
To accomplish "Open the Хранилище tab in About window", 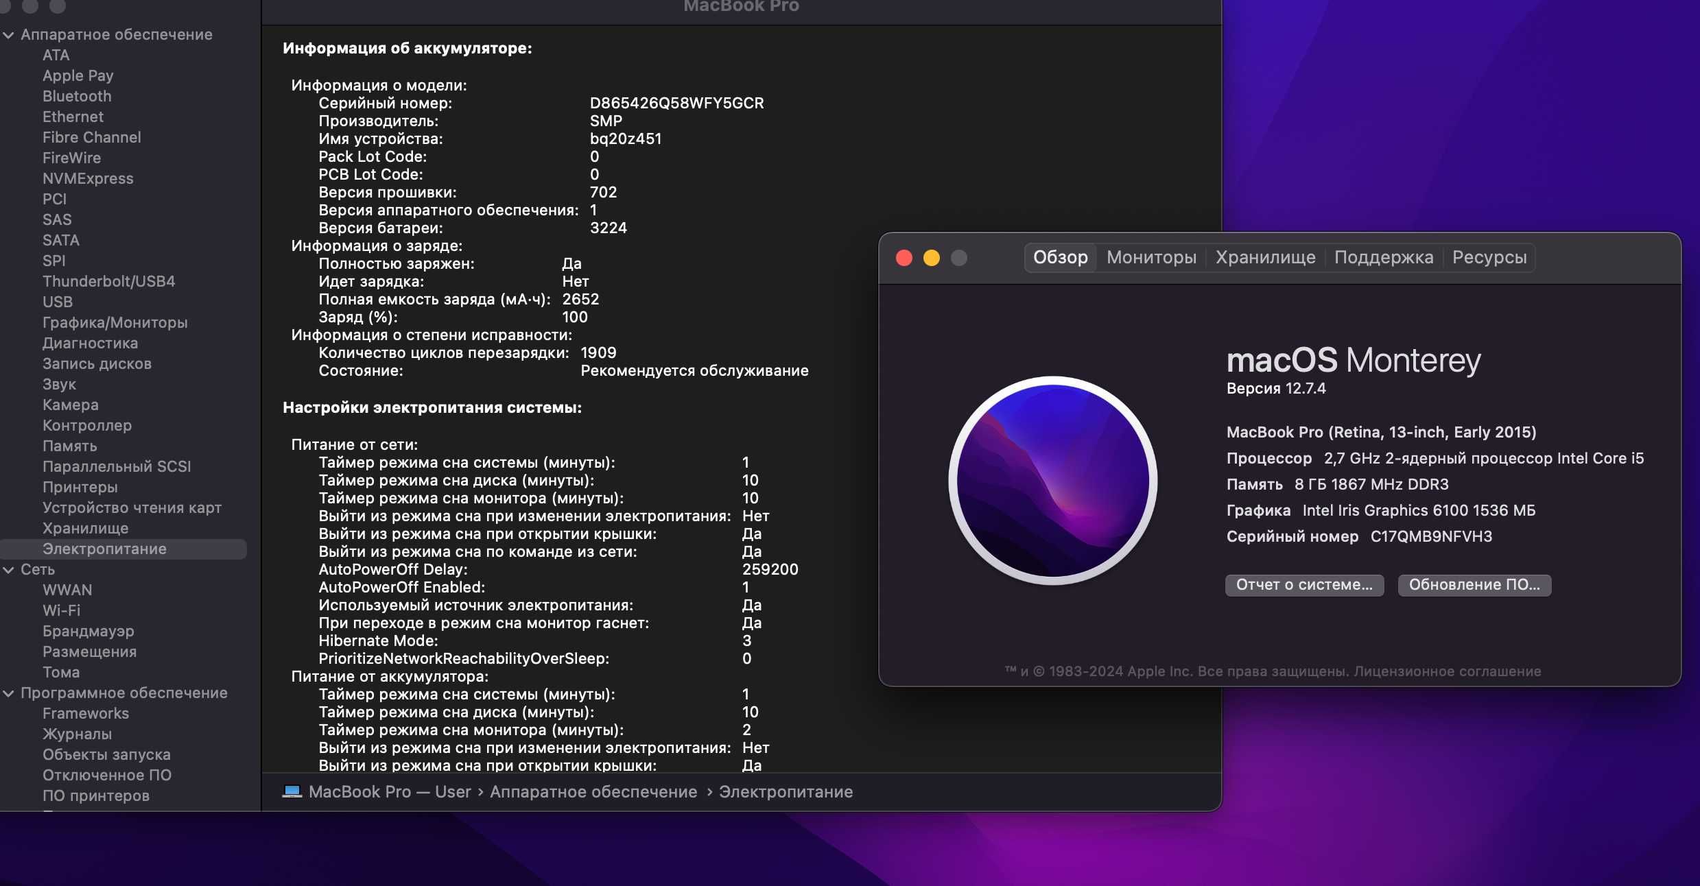I will tap(1265, 258).
